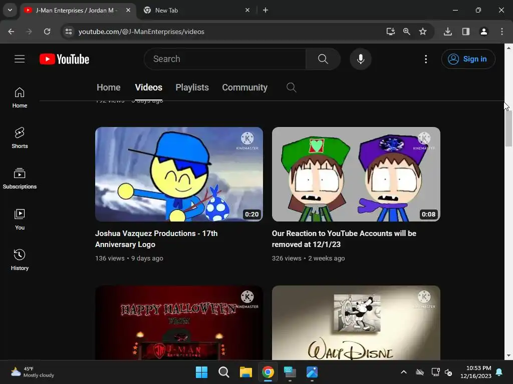
Task: Click browser back arrow
Action: (11, 31)
